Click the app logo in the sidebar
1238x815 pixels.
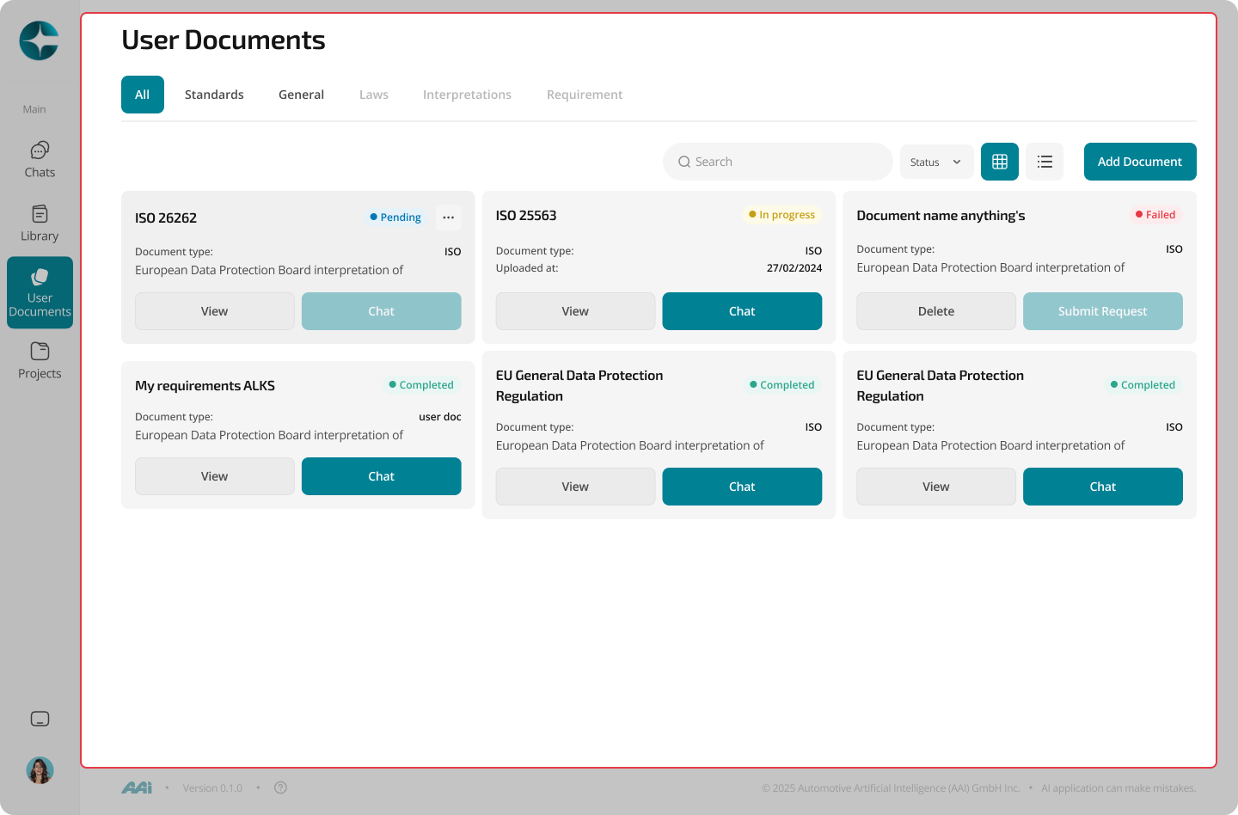tap(39, 40)
